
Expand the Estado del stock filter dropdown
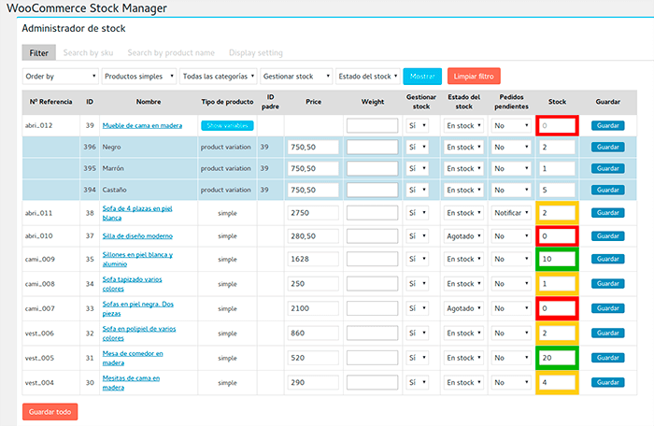click(367, 77)
